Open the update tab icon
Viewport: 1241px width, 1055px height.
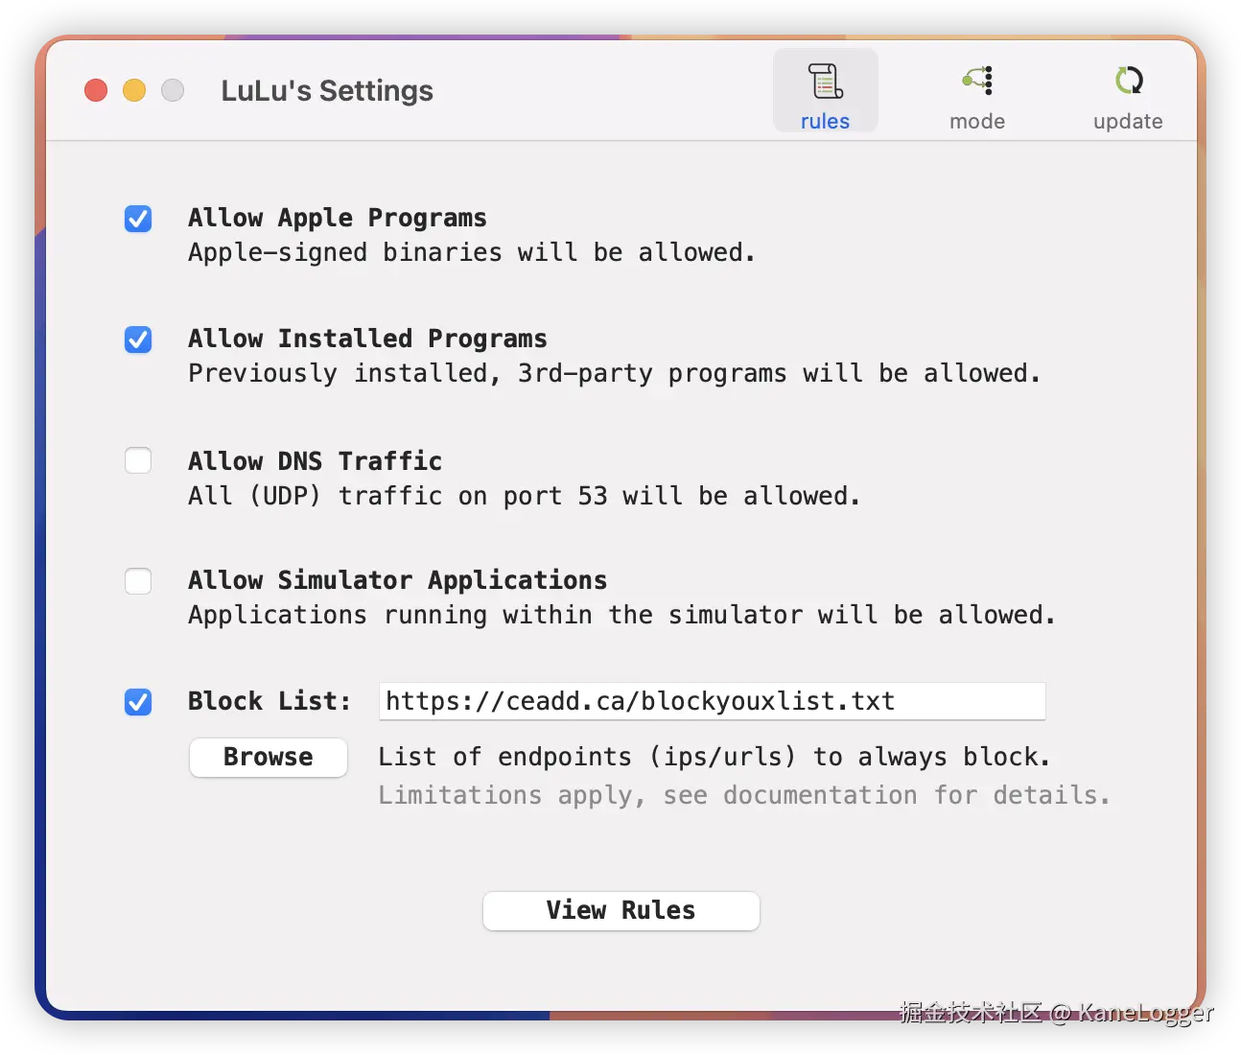coord(1129,81)
